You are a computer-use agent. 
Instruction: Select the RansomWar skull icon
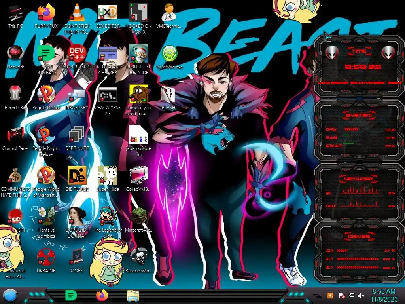[139, 260]
